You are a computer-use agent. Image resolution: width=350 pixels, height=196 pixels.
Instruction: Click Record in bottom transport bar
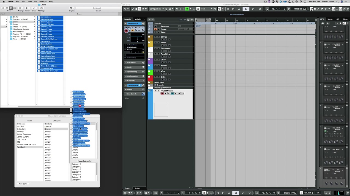(249, 193)
